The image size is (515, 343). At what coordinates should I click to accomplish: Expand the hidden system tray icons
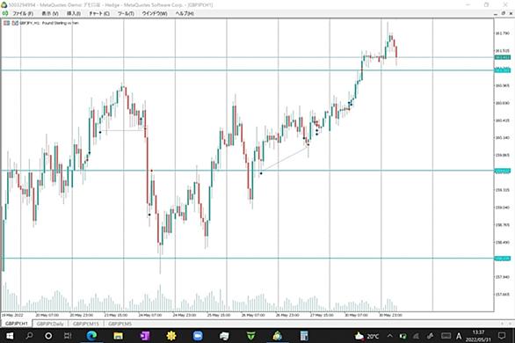pyautogui.click(x=390, y=336)
